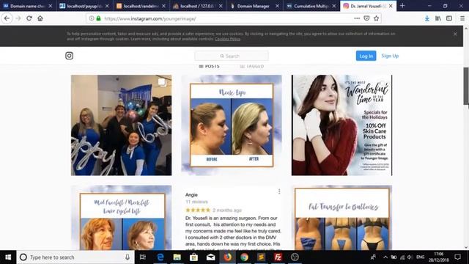Switch to Cumulative Multip tab

click(x=311, y=6)
